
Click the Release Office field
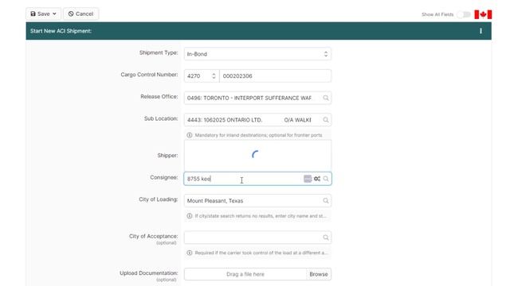click(257, 98)
